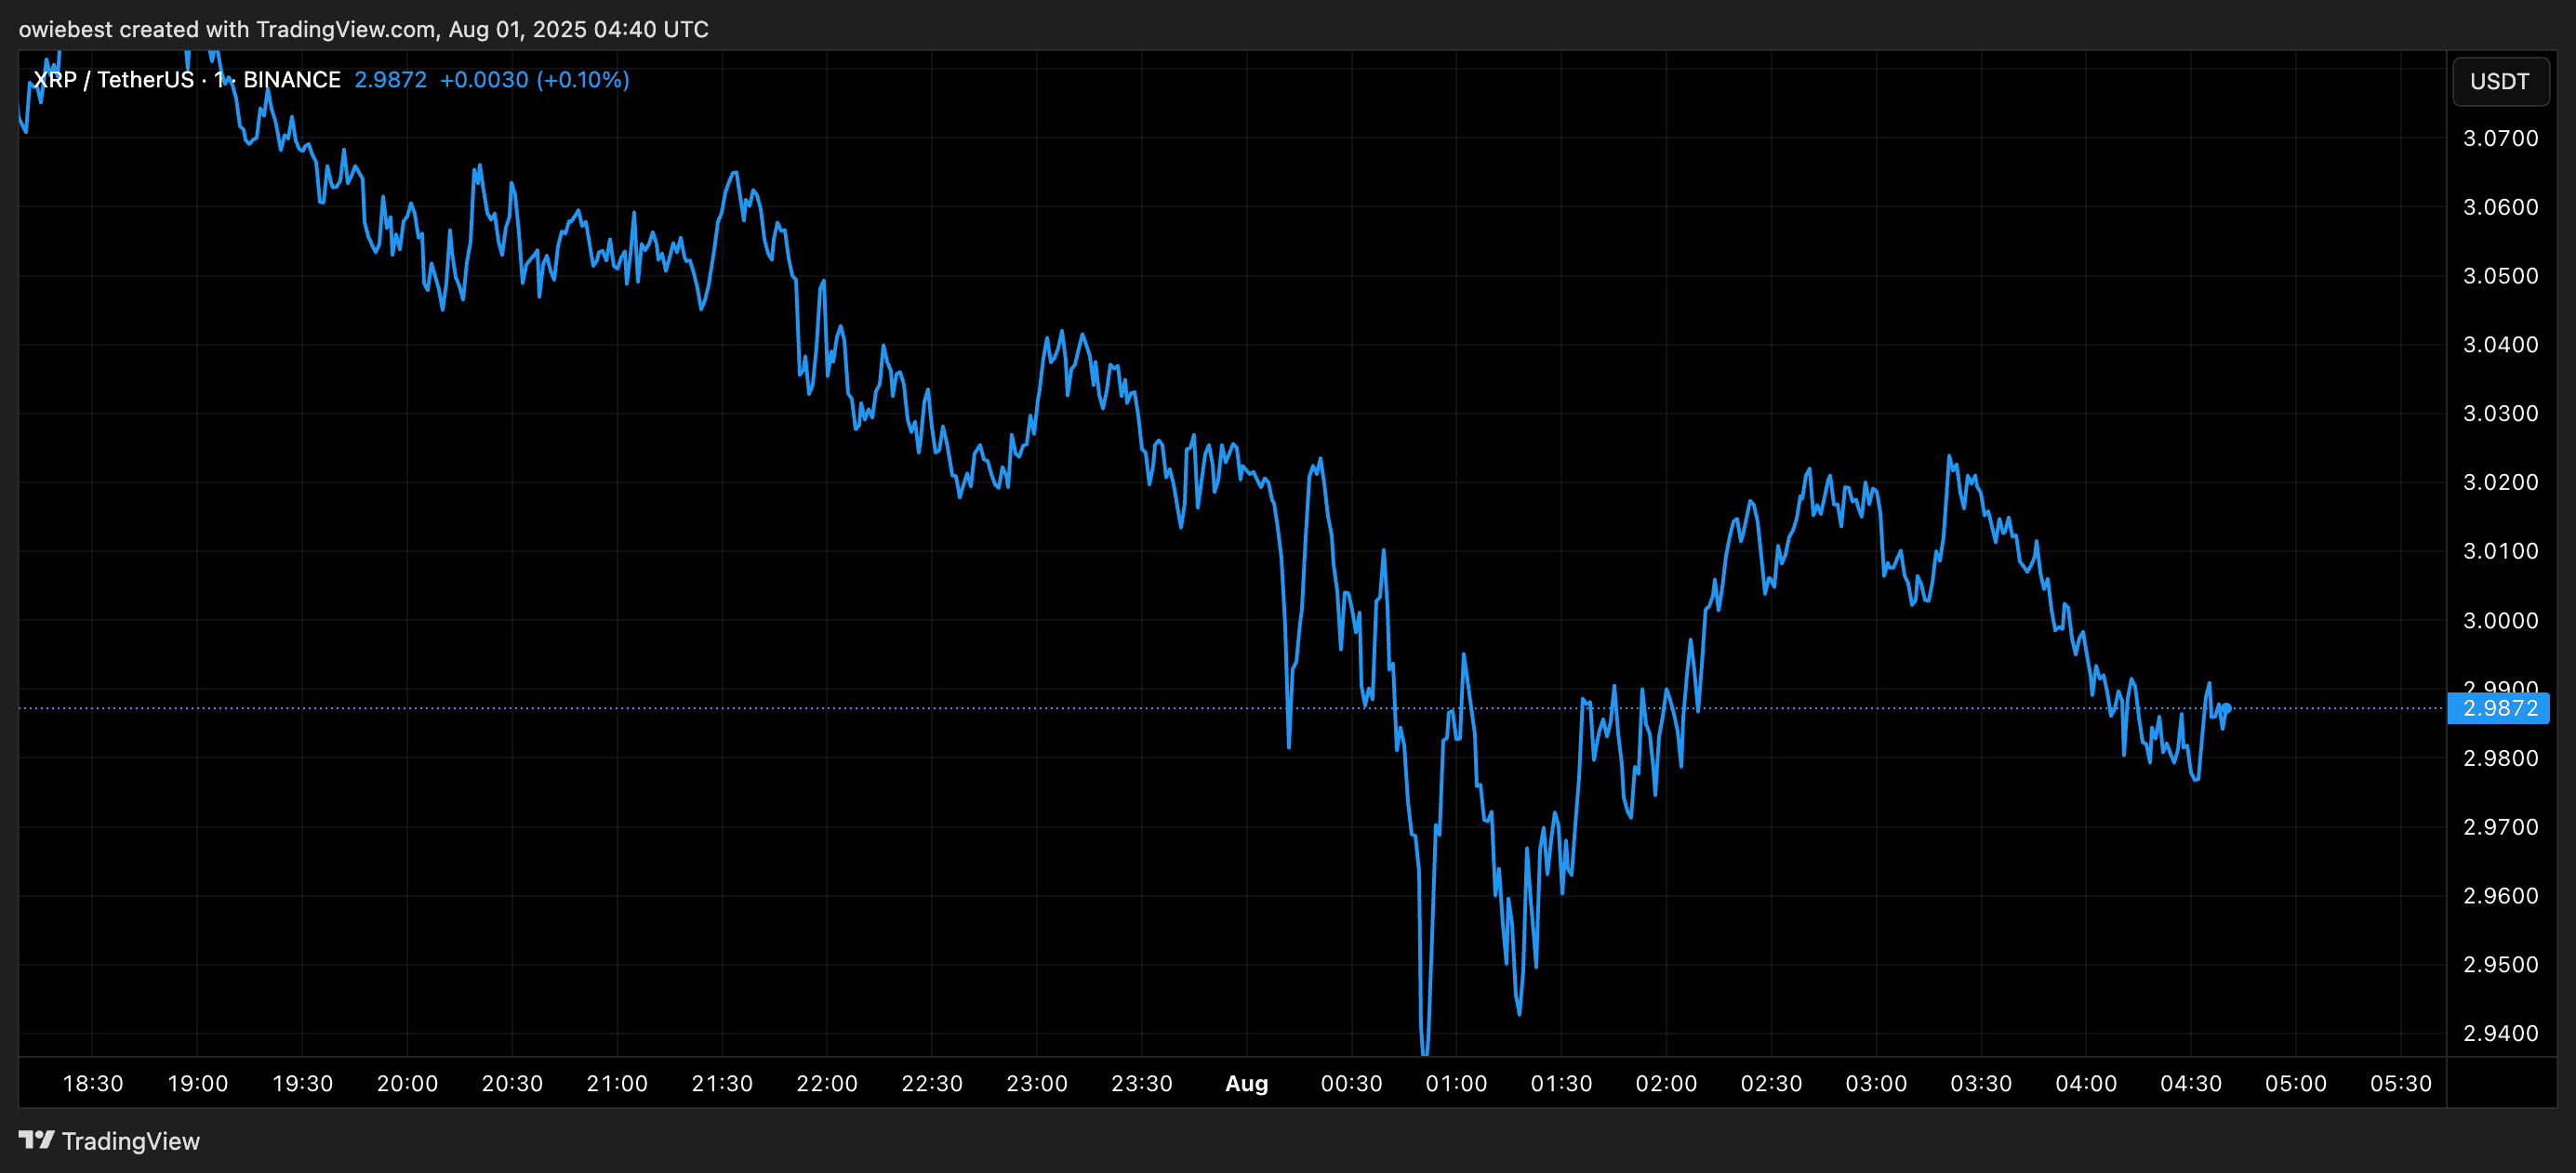Click the 02:30 time axis label
The image size is (2576, 1173).
coord(1771,1084)
